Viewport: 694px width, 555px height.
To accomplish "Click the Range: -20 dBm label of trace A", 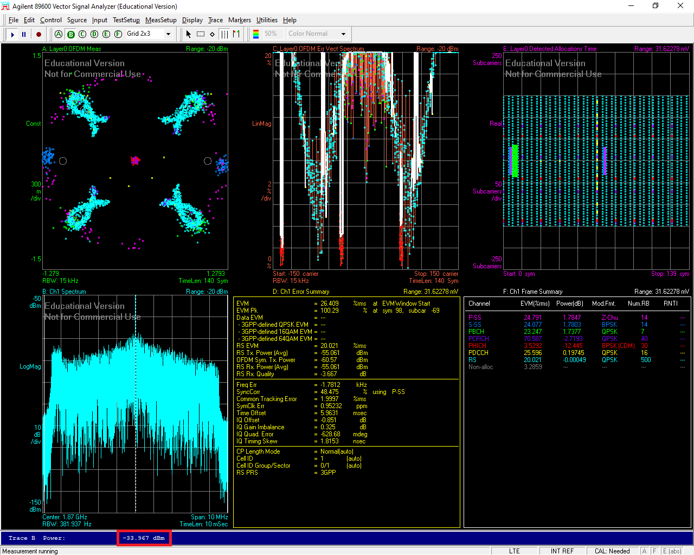I will pos(207,49).
